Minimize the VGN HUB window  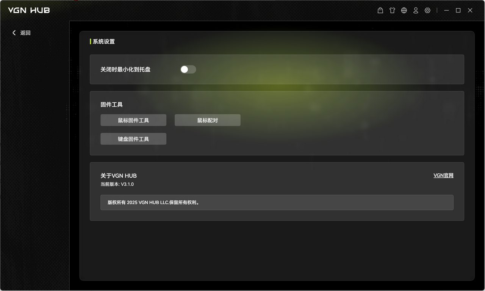pyautogui.click(x=446, y=11)
